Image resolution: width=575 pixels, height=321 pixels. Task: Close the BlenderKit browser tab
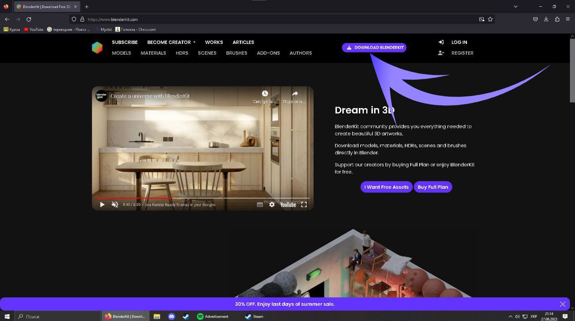(x=76, y=7)
